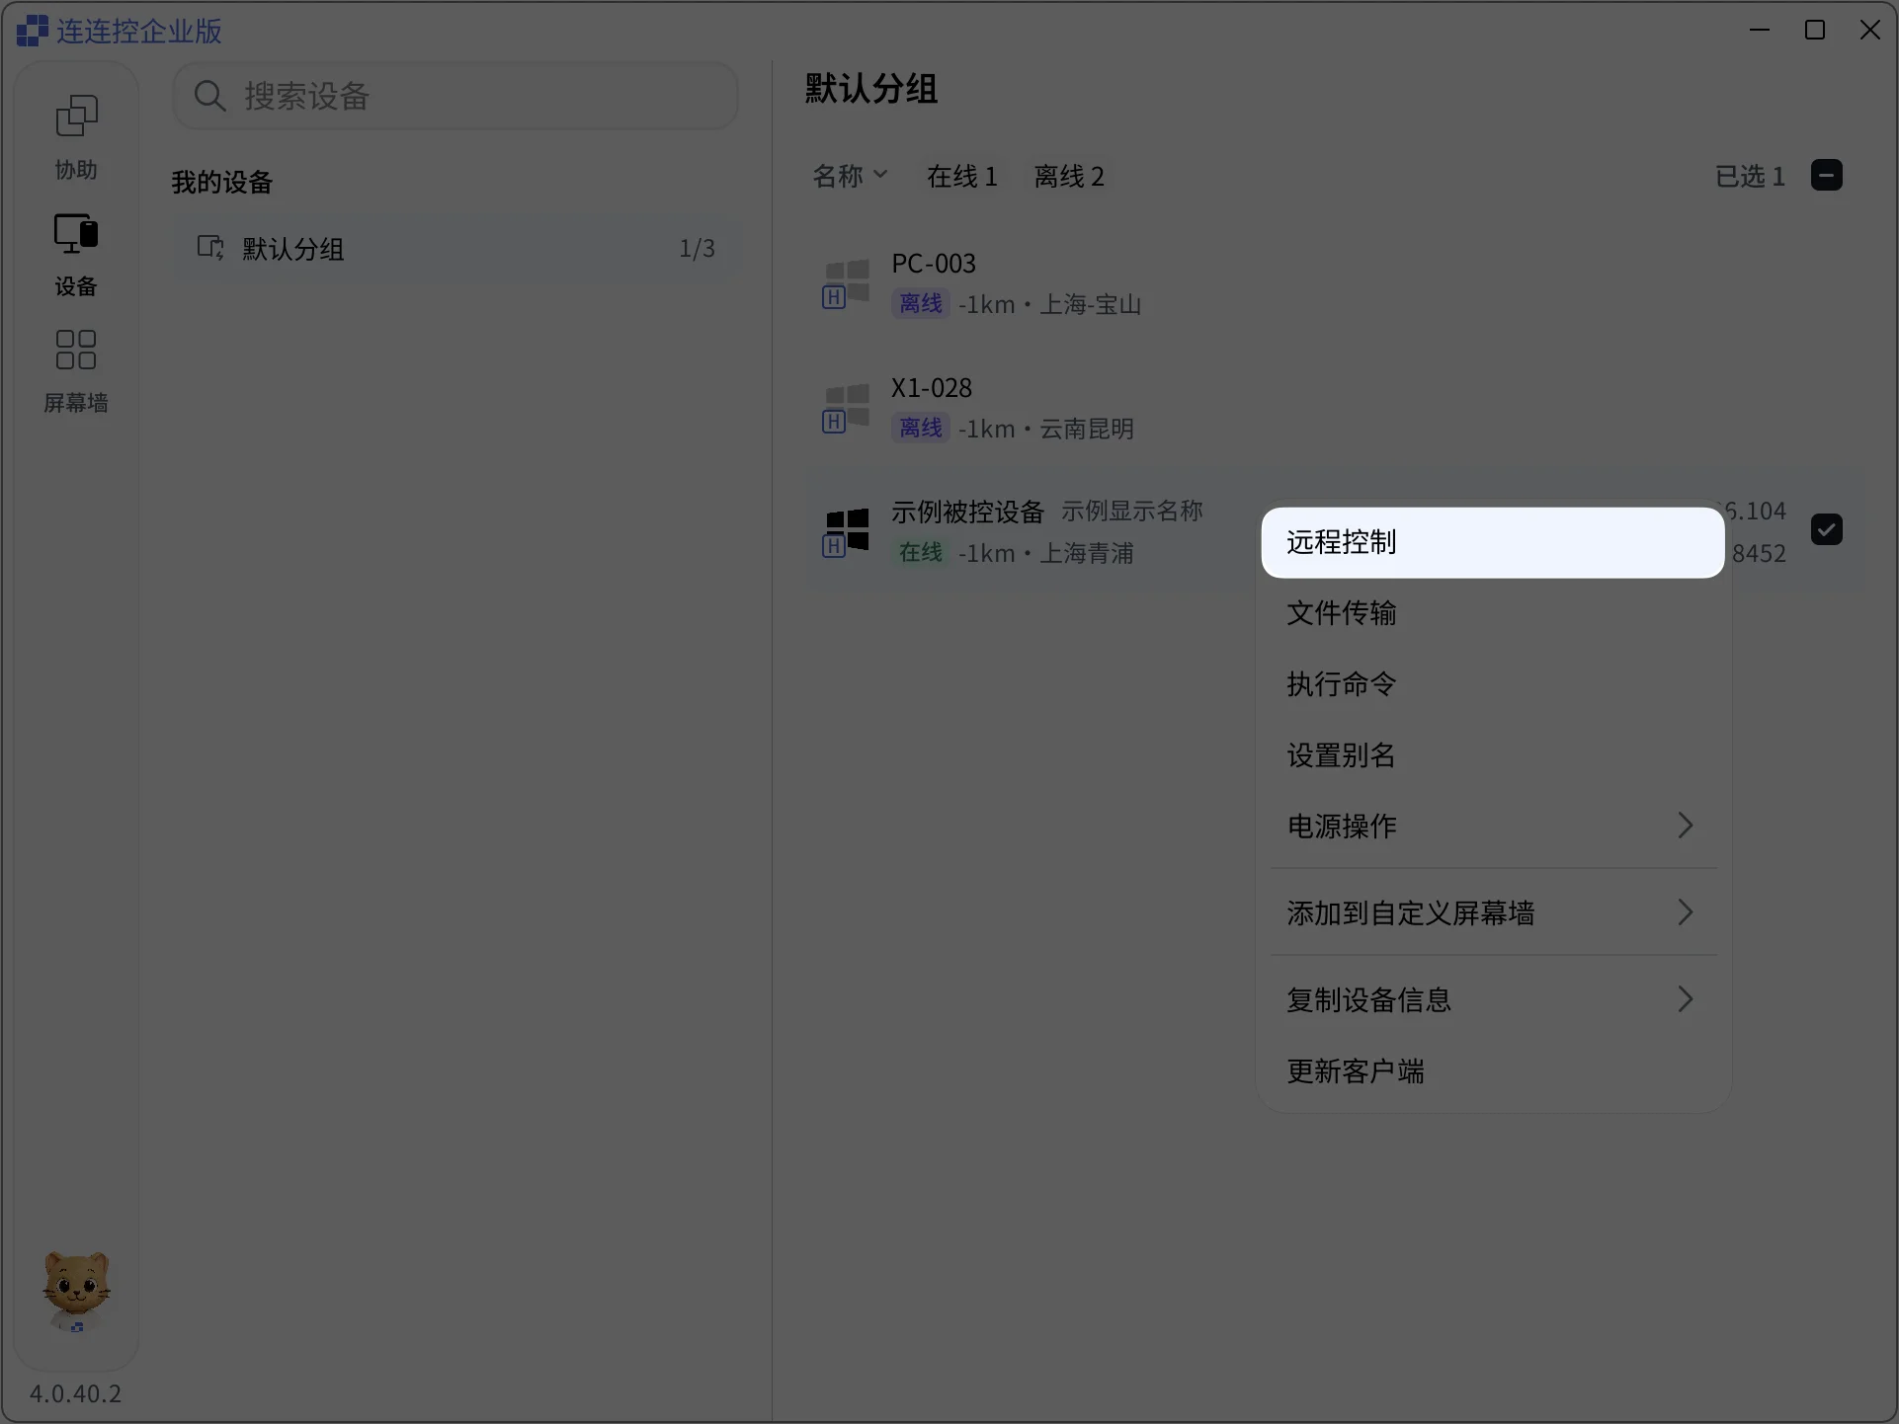Choose 文件传输 from the context menu
Viewport: 1899px width, 1424px height.
coord(1493,613)
